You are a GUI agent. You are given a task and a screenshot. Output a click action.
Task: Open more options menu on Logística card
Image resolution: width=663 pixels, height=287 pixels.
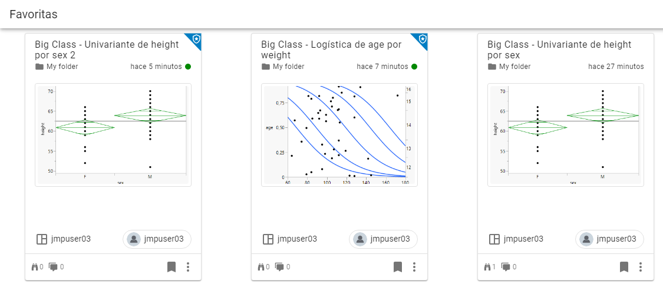pyautogui.click(x=414, y=267)
